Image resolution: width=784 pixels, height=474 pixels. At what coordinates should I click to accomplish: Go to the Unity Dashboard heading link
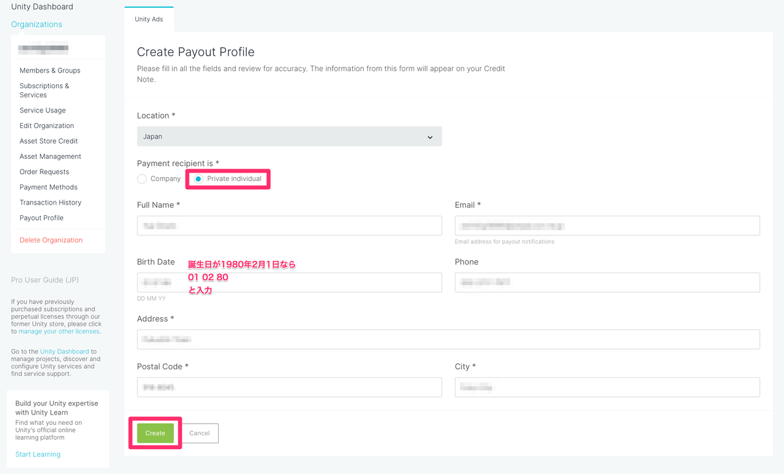click(x=42, y=7)
